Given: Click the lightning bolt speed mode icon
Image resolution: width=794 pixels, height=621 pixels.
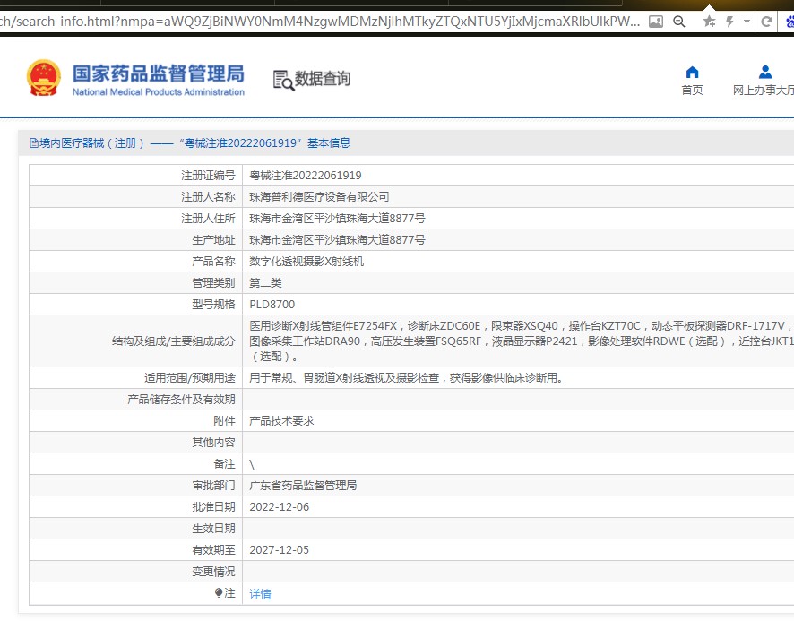Looking at the screenshot, I should click(x=729, y=21).
